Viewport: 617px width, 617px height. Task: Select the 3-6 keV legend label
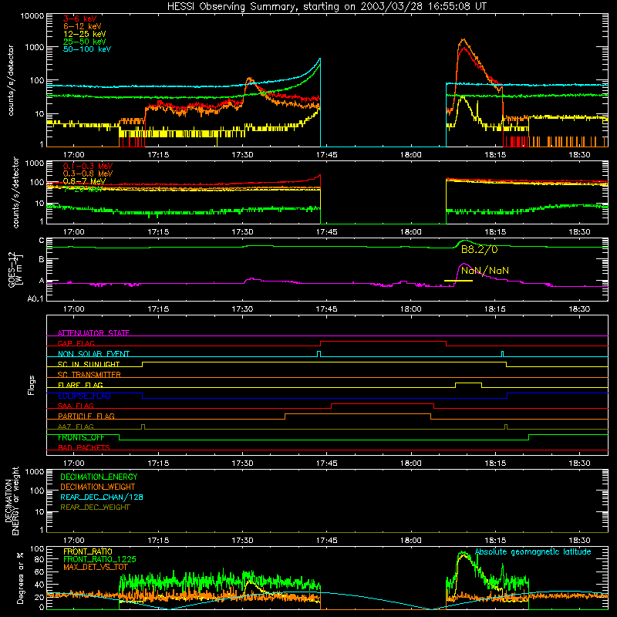pyautogui.click(x=80, y=19)
